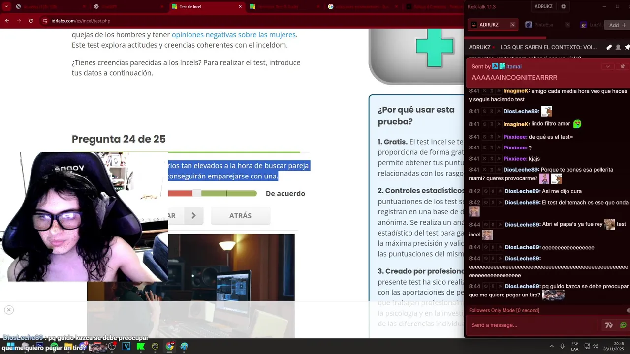Open volume speaker tray icon

click(x=595, y=346)
